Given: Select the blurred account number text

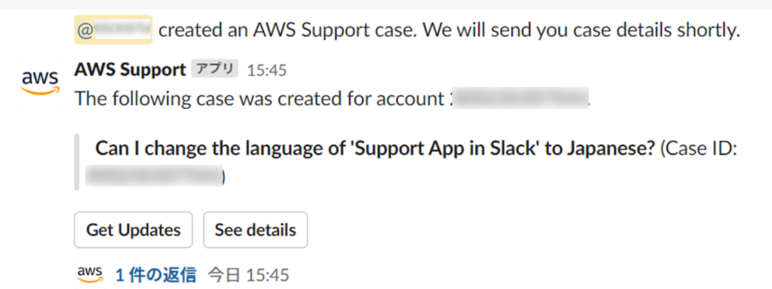Looking at the screenshot, I should click(x=520, y=100).
